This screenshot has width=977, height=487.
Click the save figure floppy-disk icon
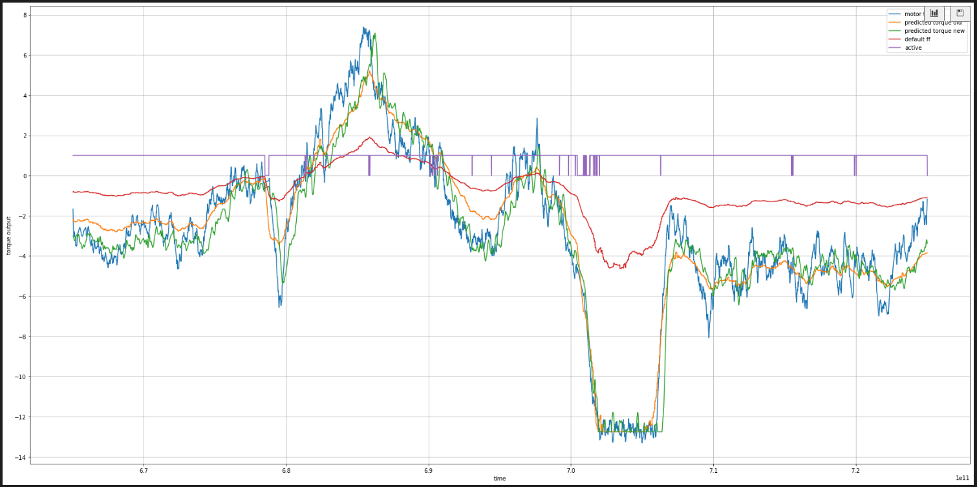[x=960, y=13]
